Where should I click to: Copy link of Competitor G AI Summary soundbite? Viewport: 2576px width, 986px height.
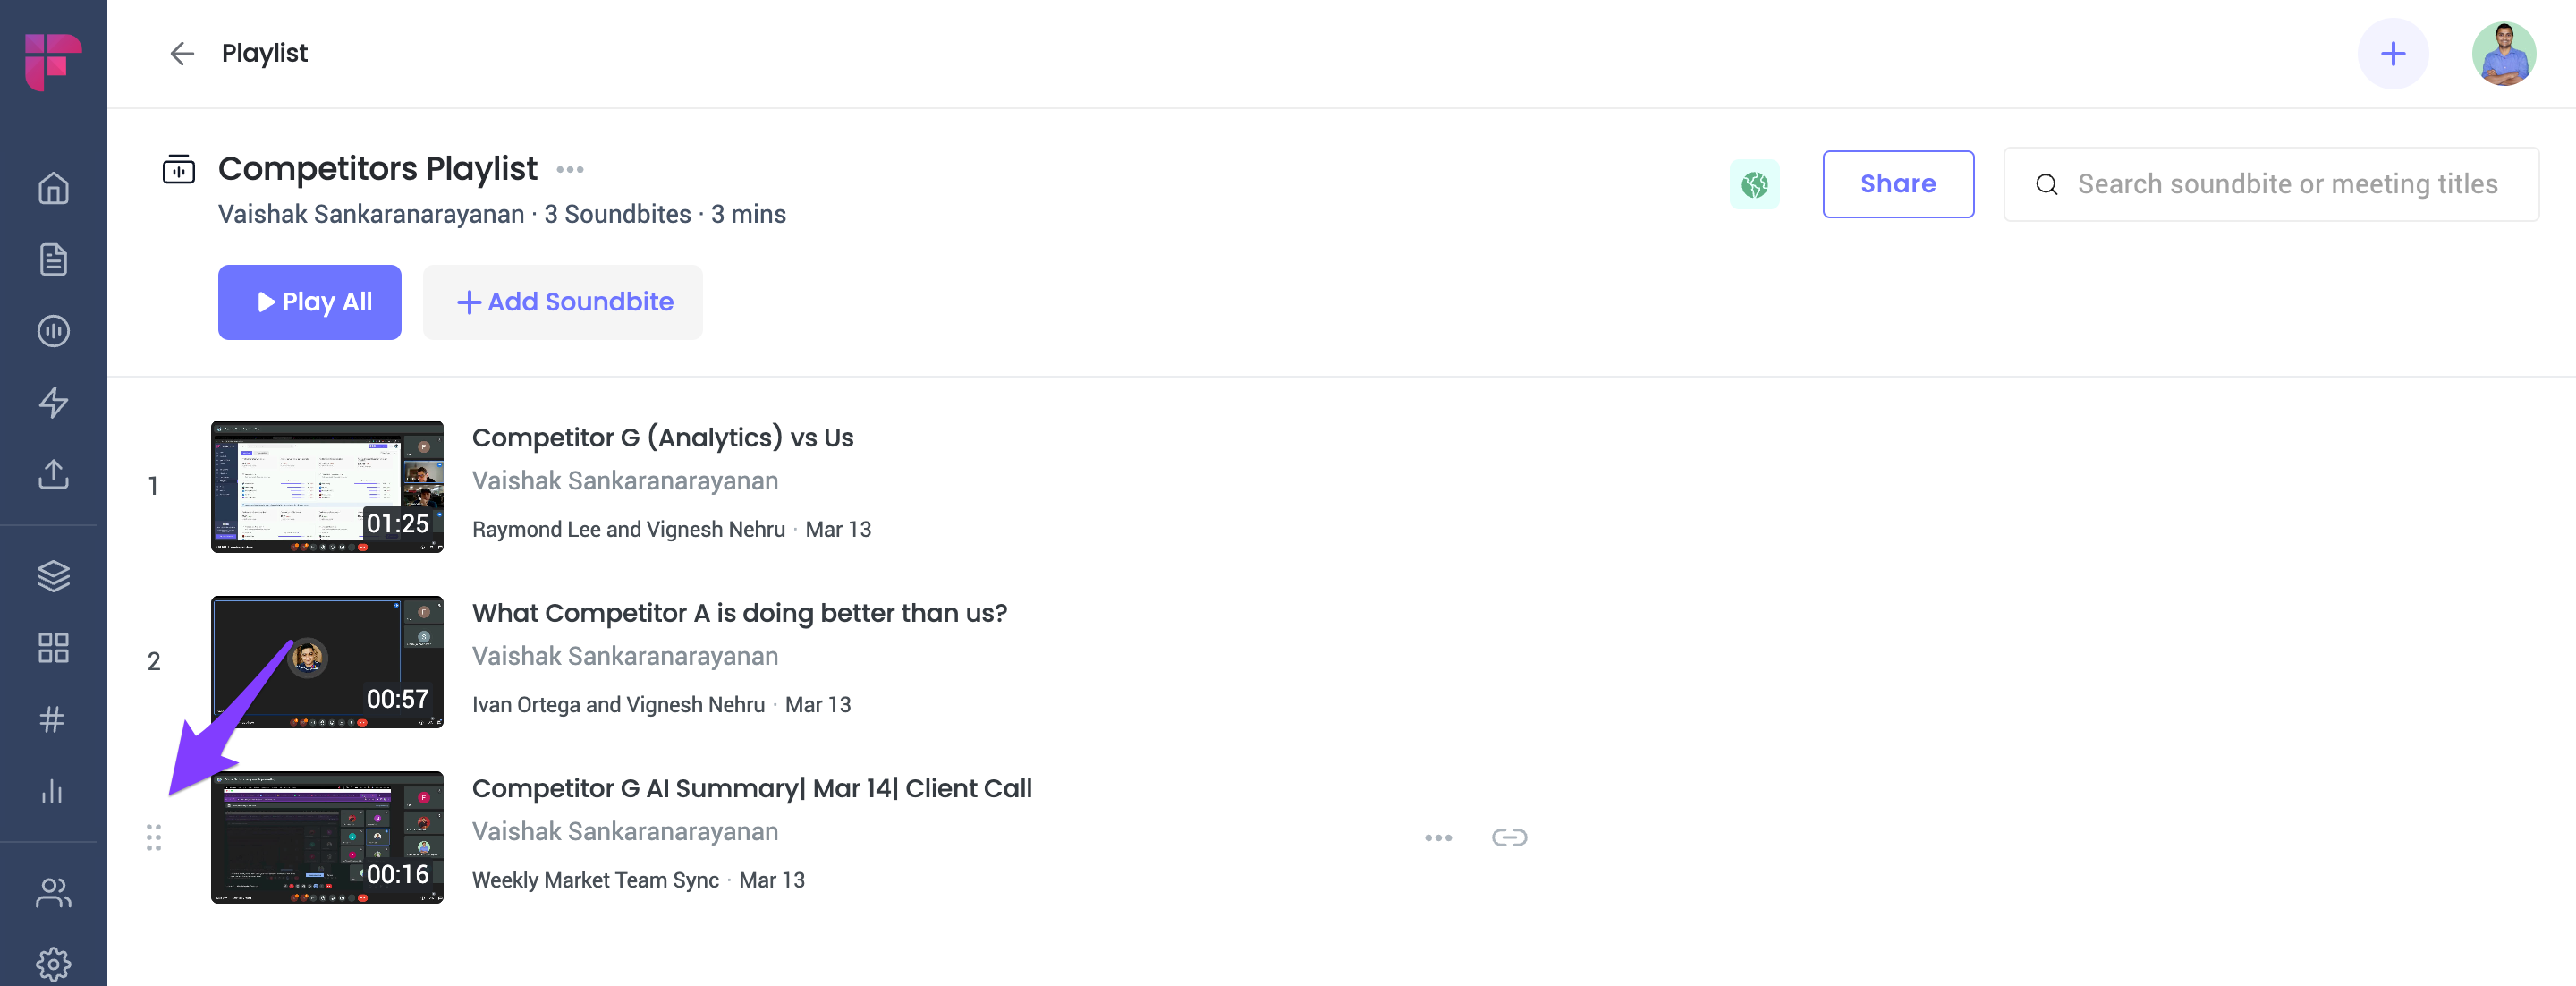point(1508,838)
